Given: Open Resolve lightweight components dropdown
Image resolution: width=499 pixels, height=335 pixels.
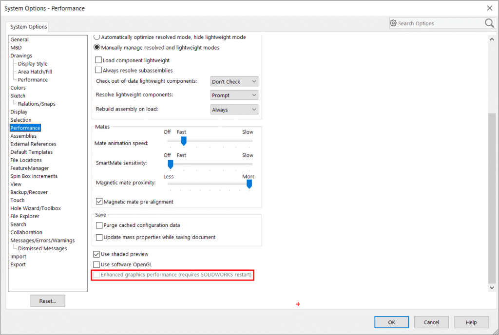Looking at the screenshot, I should tap(234, 95).
